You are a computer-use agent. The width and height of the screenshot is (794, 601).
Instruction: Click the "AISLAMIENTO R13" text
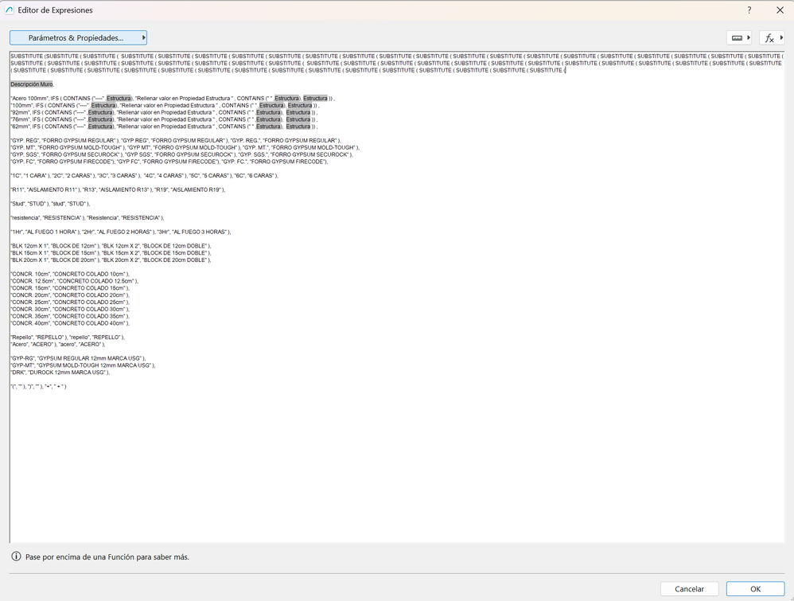123,189
